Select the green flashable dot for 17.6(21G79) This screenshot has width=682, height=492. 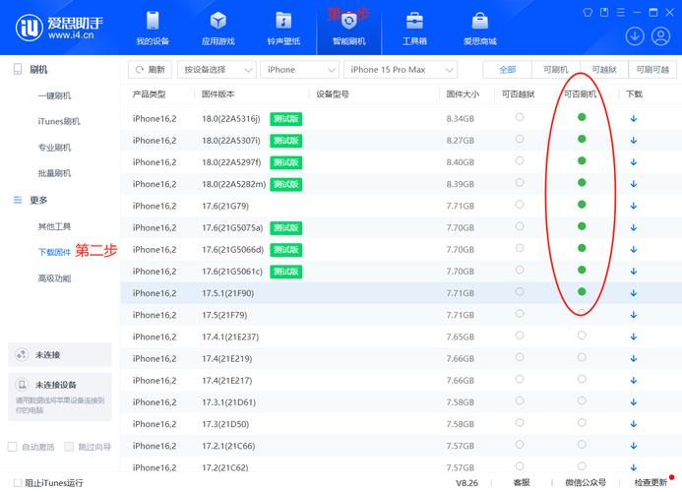click(x=582, y=205)
